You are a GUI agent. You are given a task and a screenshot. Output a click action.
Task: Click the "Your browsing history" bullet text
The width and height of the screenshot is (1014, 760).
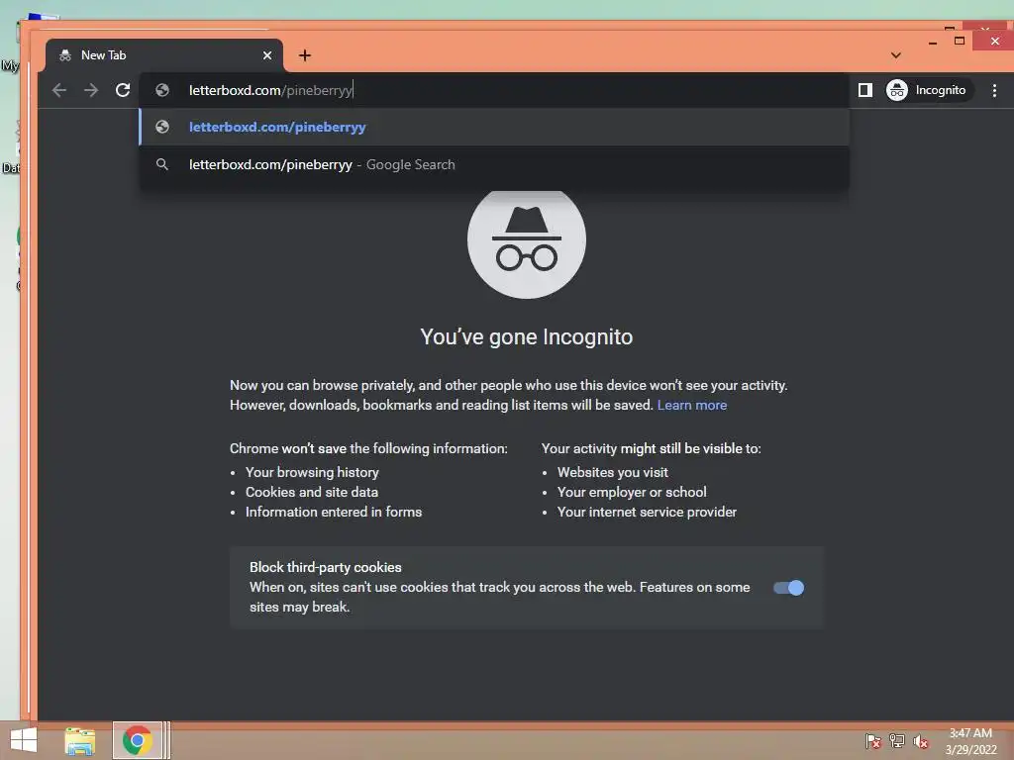(312, 472)
